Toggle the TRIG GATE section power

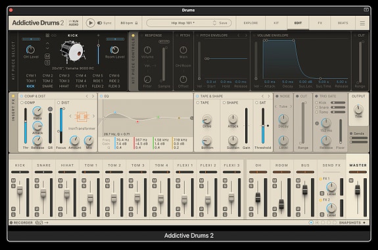click(x=316, y=96)
